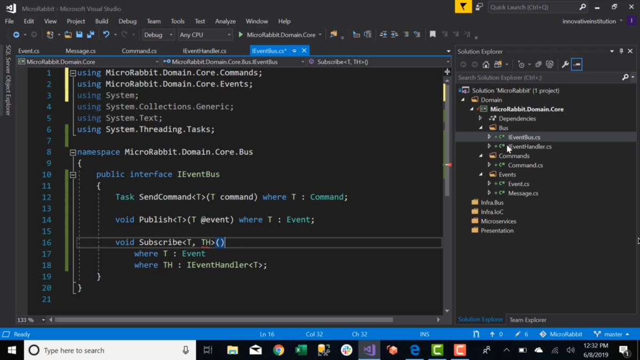Open the Debug configuration dropdown
Image resolution: width=640 pixels, height=360 pixels.
(x=158, y=35)
